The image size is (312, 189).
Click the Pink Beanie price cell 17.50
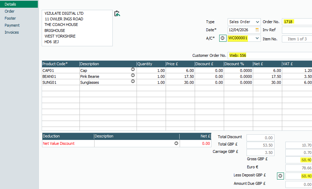(x=180, y=76)
